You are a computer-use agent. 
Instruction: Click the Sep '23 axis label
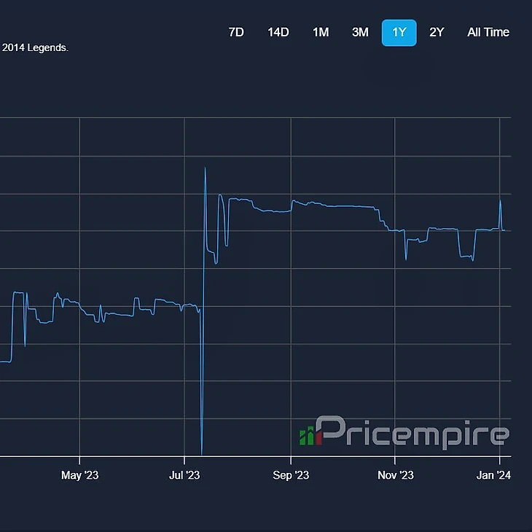291,475
